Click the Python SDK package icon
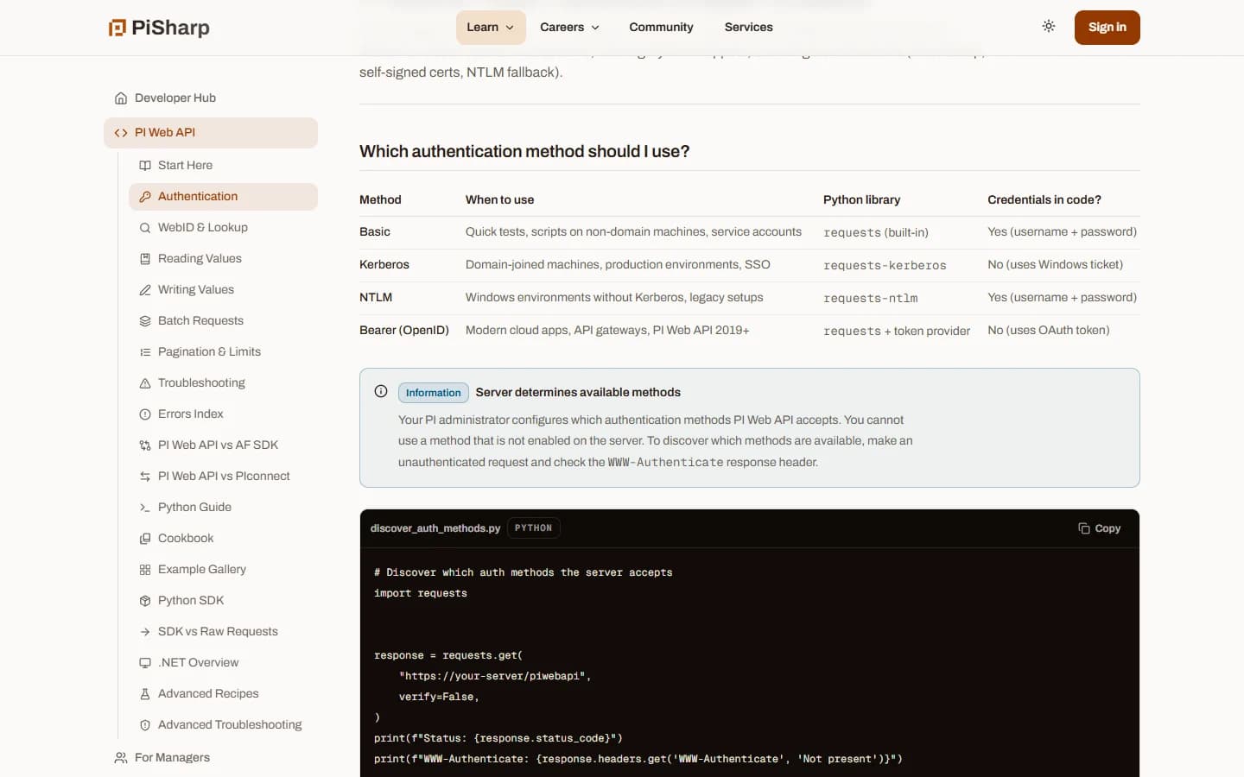This screenshot has width=1244, height=777. point(145,601)
